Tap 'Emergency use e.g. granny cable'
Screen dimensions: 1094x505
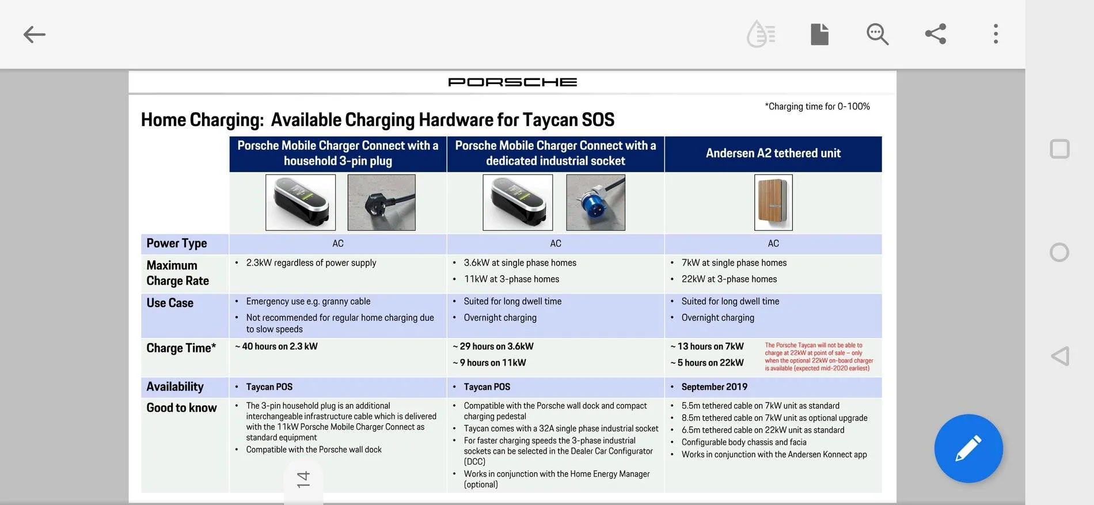point(308,301)
